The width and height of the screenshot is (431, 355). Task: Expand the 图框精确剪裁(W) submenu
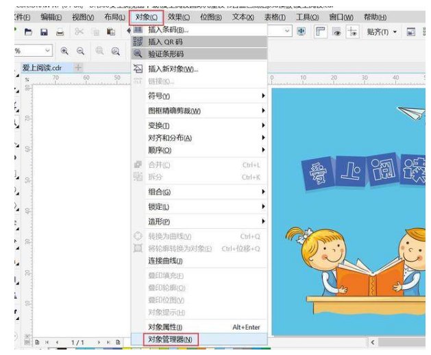(x=199, y=110)
